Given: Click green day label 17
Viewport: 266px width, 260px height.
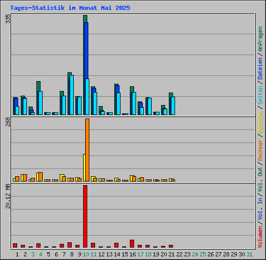Looking at the screenshot, I should click(140, 254).
